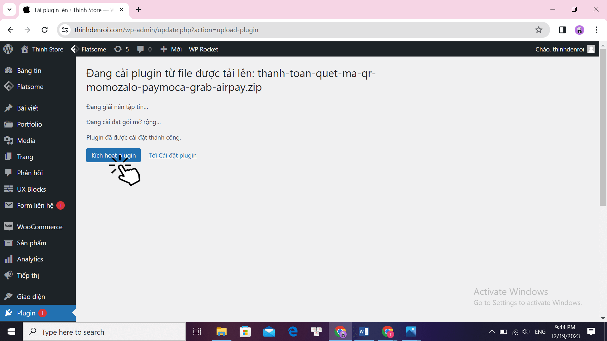Screen dimensions: 607x341
Task: Open File Explorer from taskbar
Action: tap(222, 332)
